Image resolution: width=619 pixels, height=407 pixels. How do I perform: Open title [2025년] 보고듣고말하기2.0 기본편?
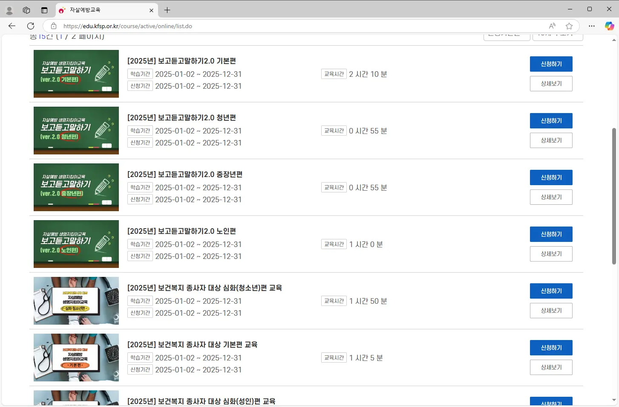tap(181, 61)
